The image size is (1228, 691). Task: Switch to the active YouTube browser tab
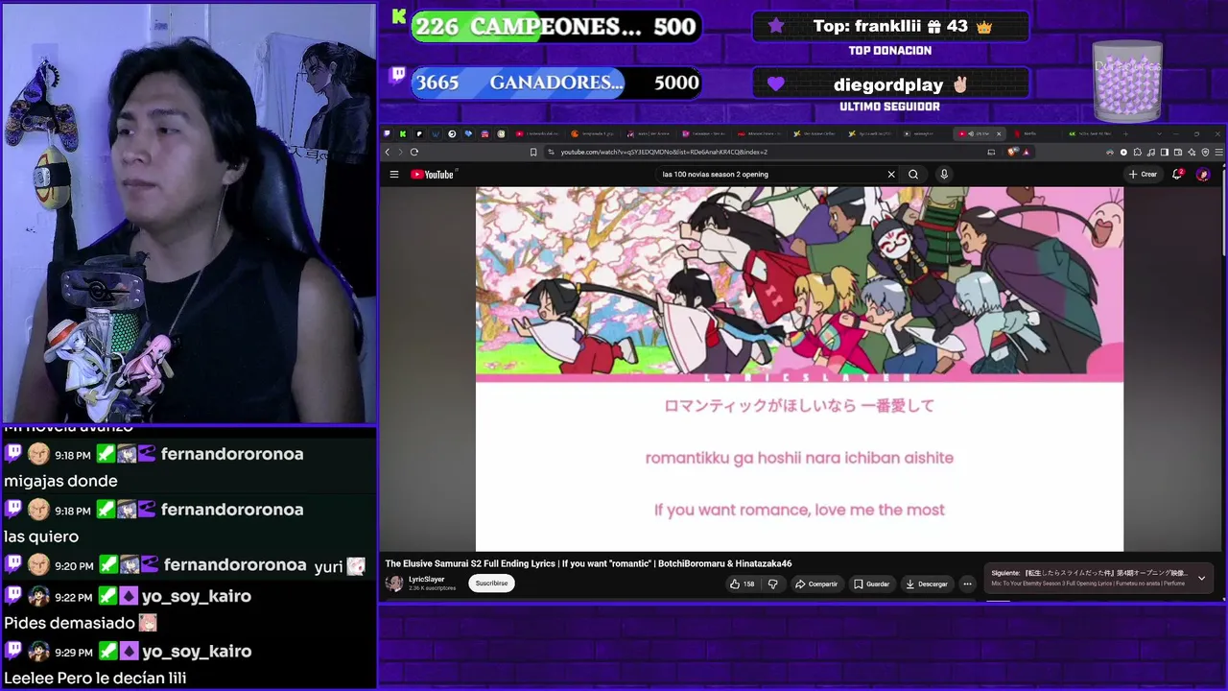click(979, 133)
